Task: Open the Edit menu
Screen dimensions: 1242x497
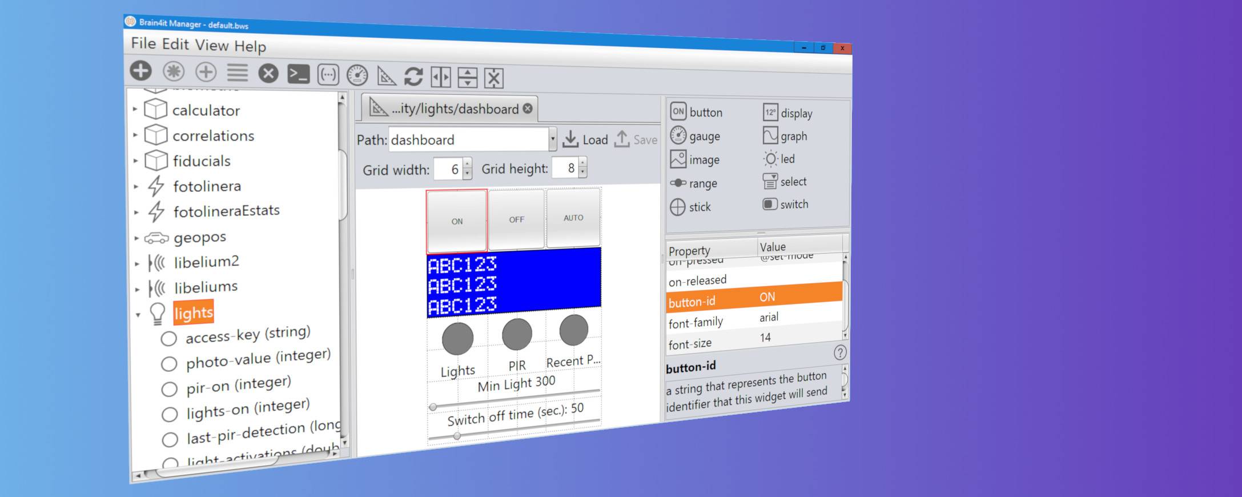Action: pyautogui.click(x=175, y=44)
